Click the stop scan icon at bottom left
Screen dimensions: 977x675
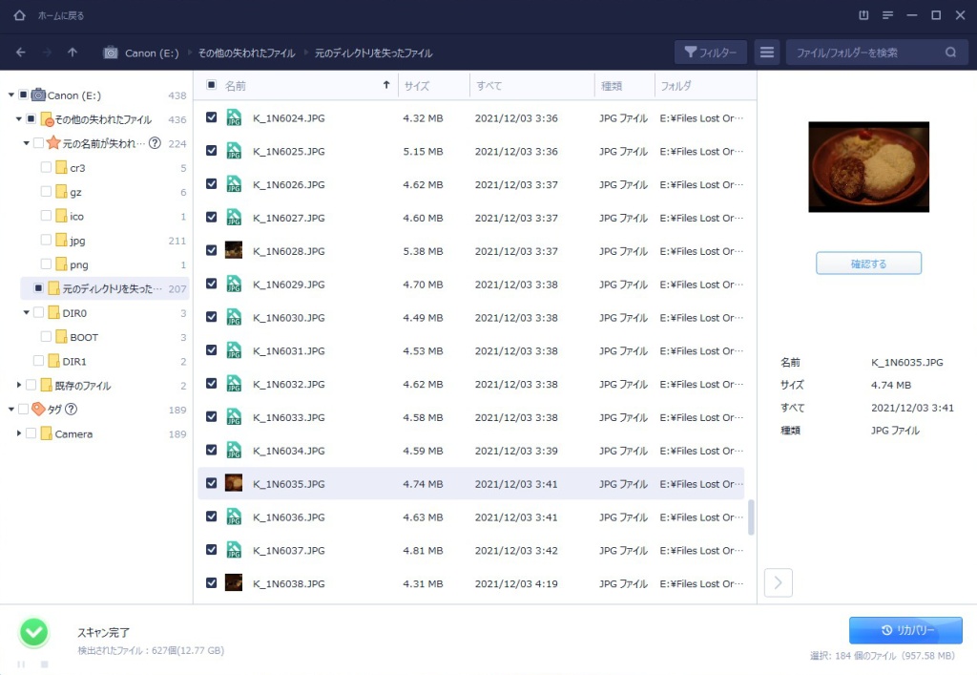tap(44, 664)
